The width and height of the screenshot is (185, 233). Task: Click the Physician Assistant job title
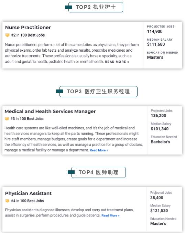tap(28, 193)
